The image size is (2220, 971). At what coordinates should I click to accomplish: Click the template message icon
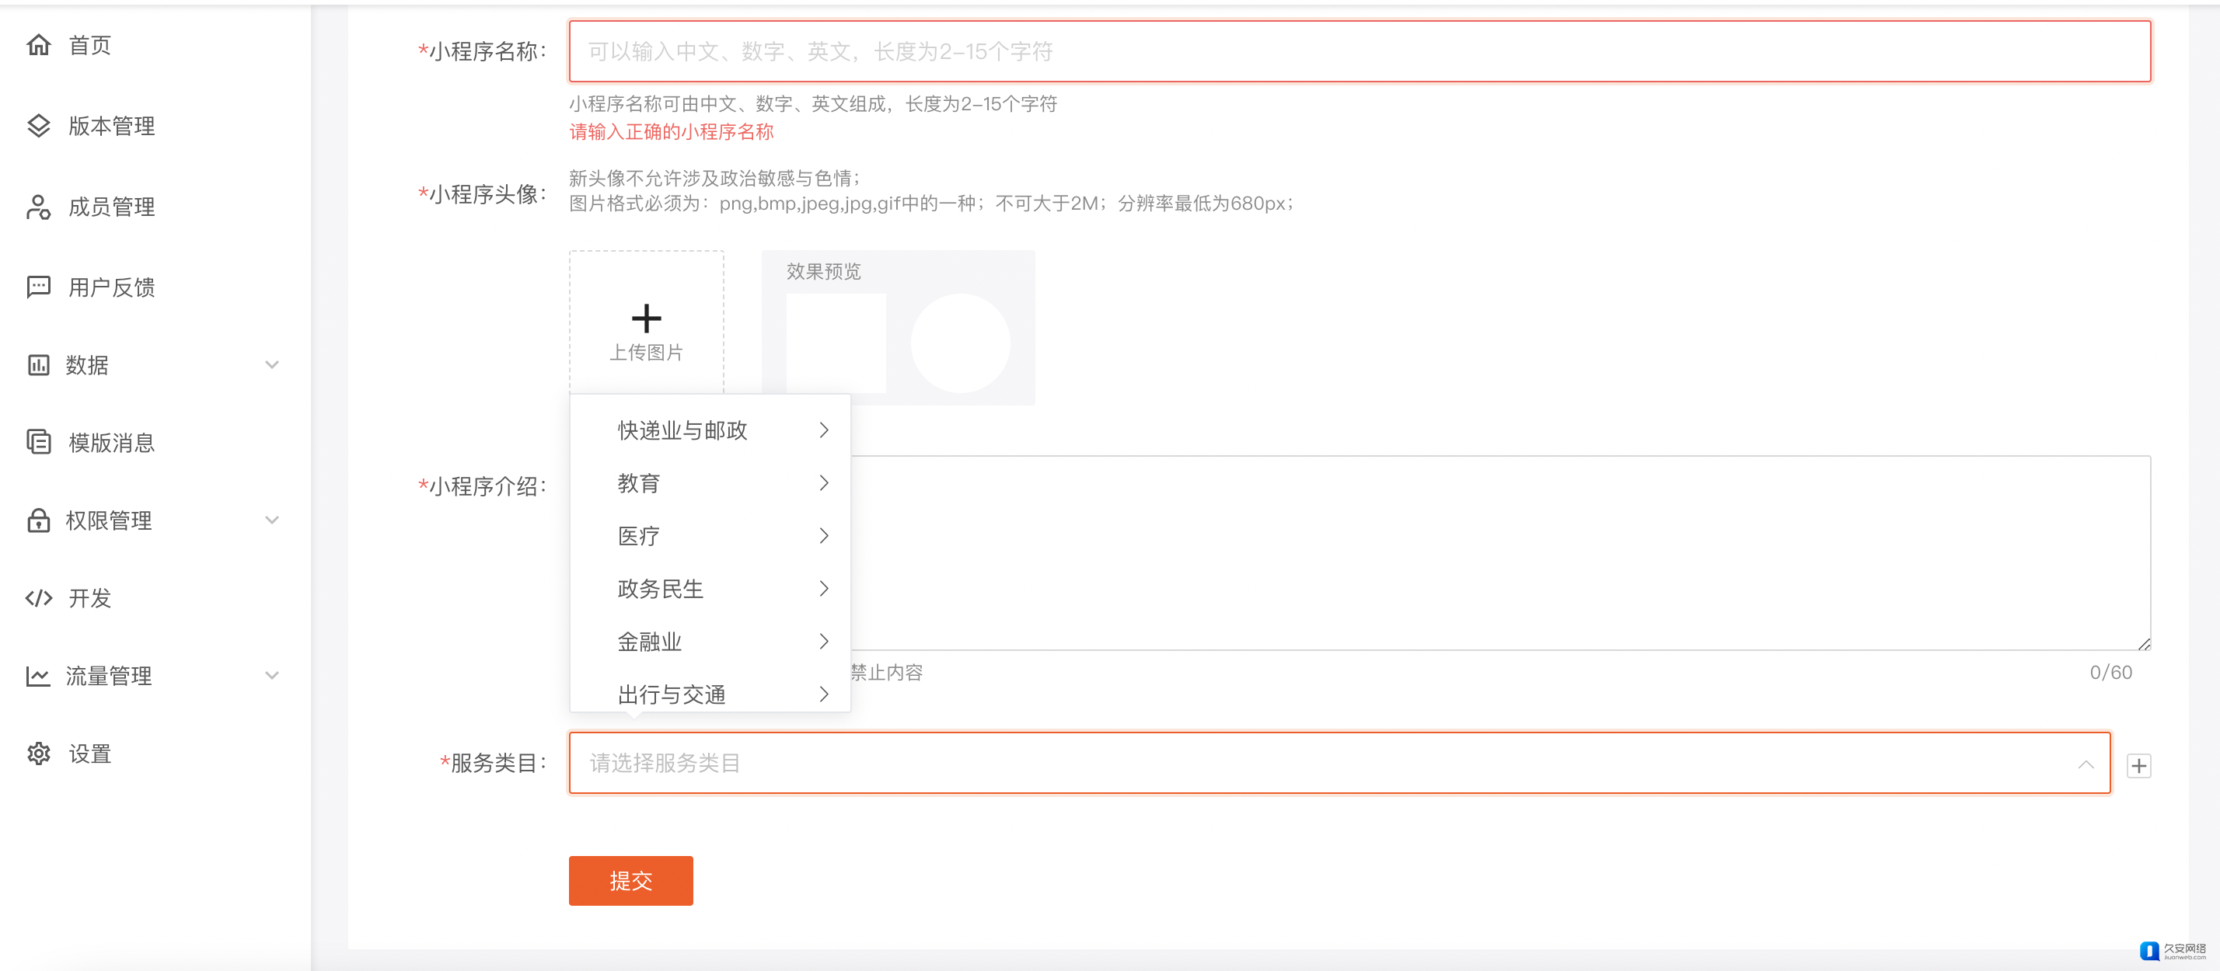tap(39, 442)
